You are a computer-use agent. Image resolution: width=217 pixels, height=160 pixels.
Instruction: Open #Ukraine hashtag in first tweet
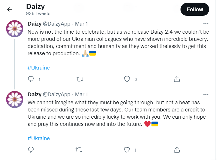click(39, 68)
